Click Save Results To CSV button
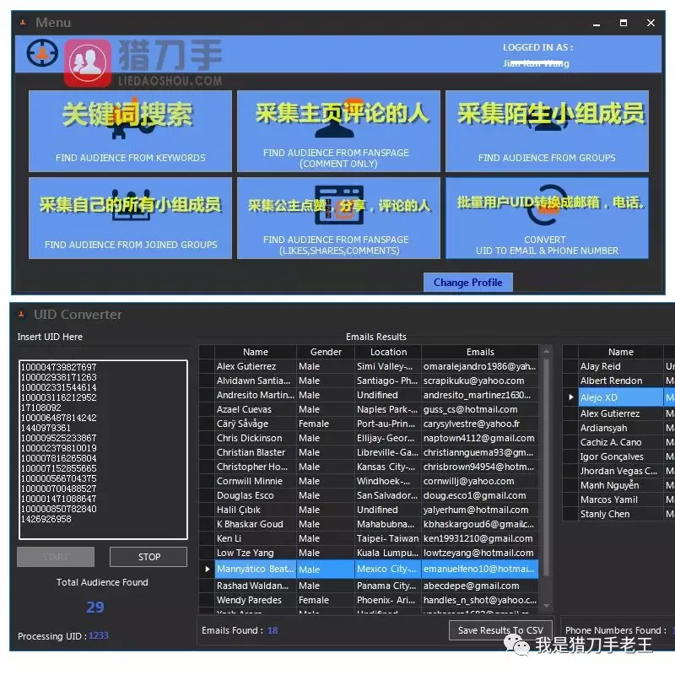Viewport: 675px width, 675px height. coord(500,630)
